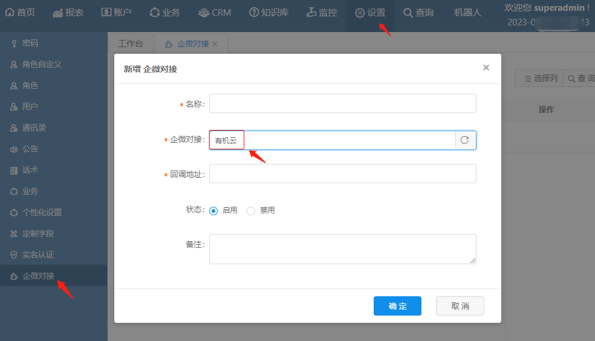Switch to the 企微对接 tab
The image size is (595, 341).
pyautogui.click(x=193, y=44)
